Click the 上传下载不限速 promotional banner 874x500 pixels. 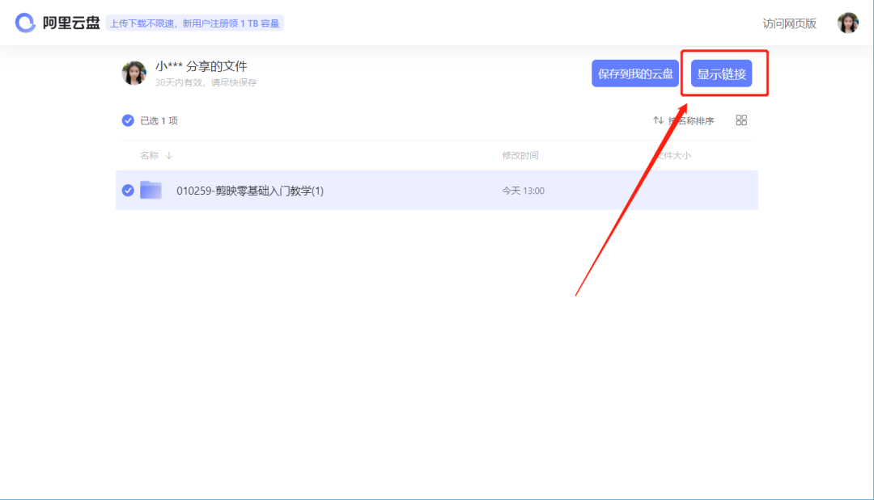coord(194,23)
